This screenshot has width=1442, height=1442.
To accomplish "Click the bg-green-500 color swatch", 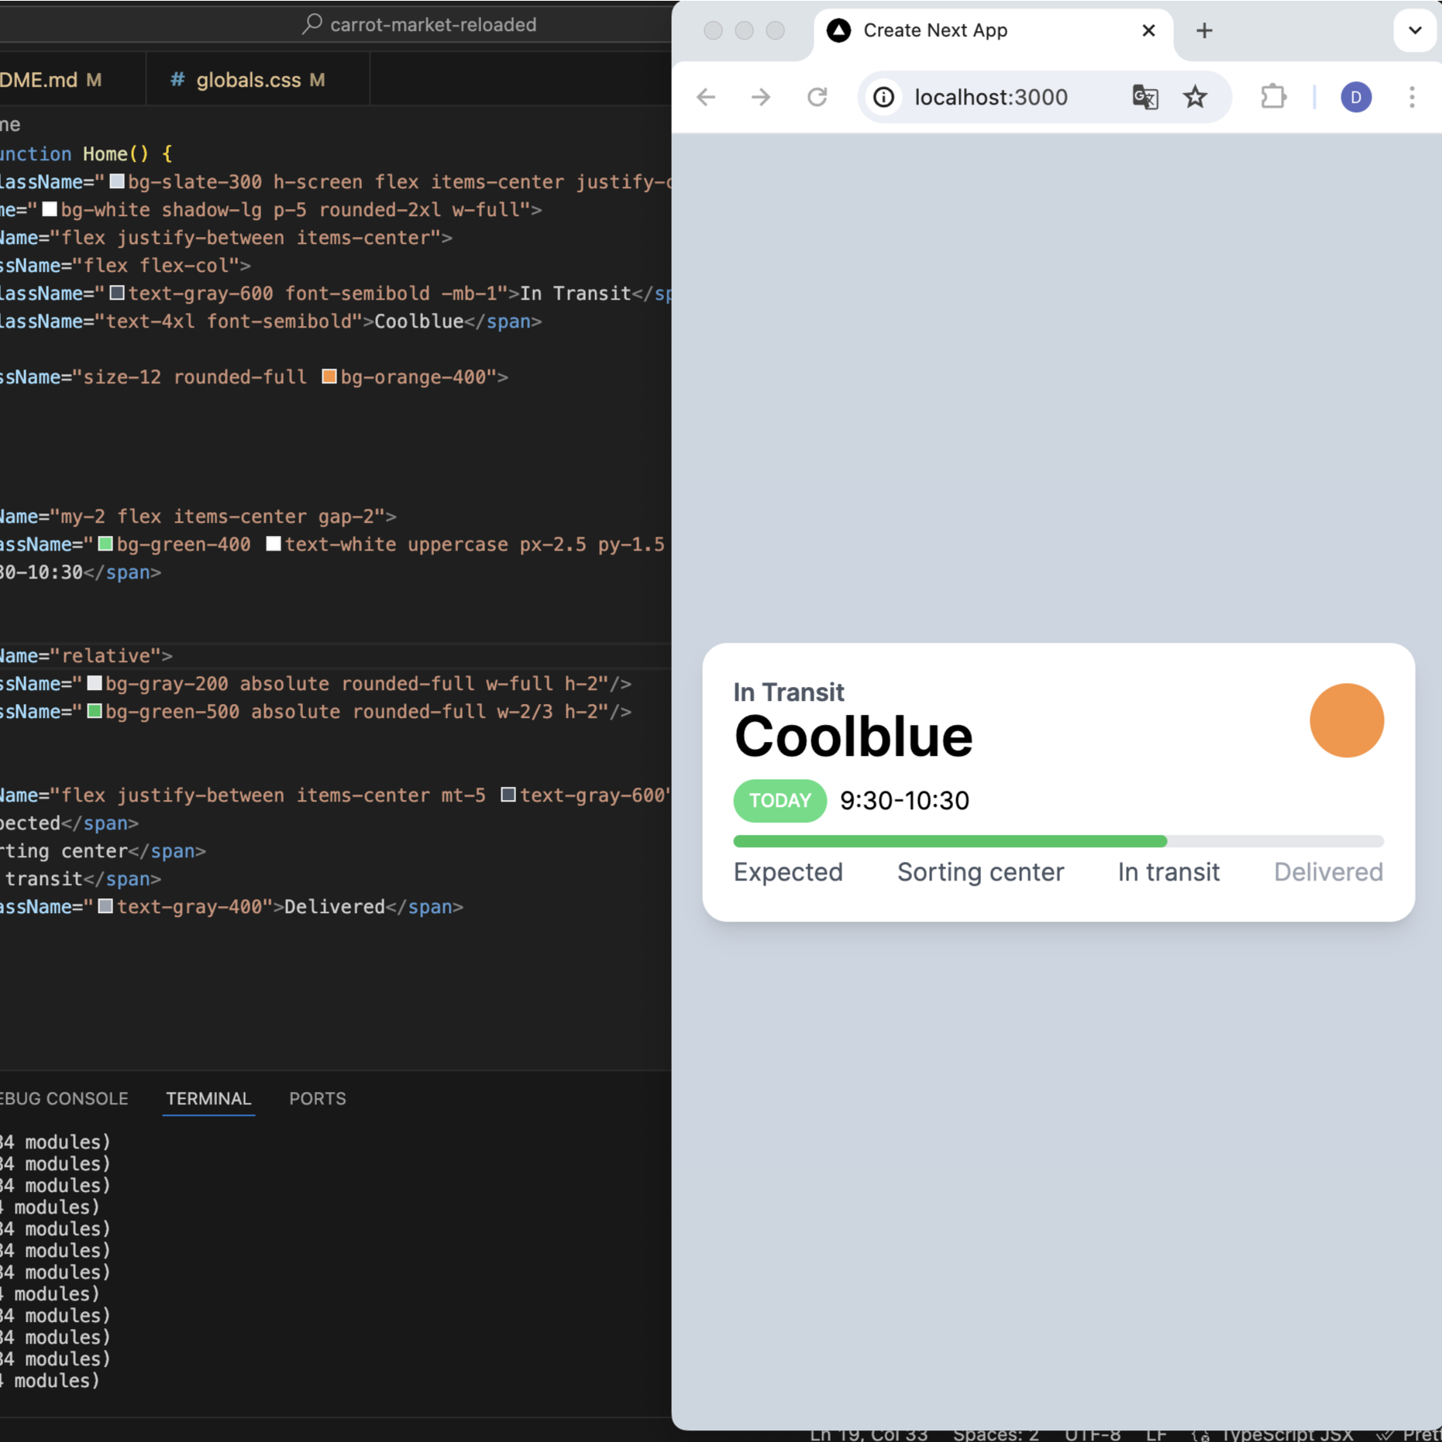I will (95, 711).
